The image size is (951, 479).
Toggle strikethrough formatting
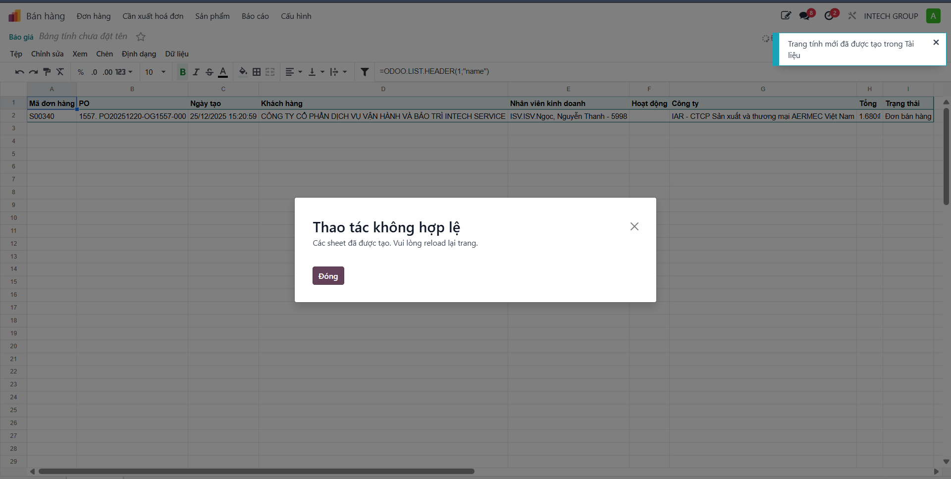210,72
